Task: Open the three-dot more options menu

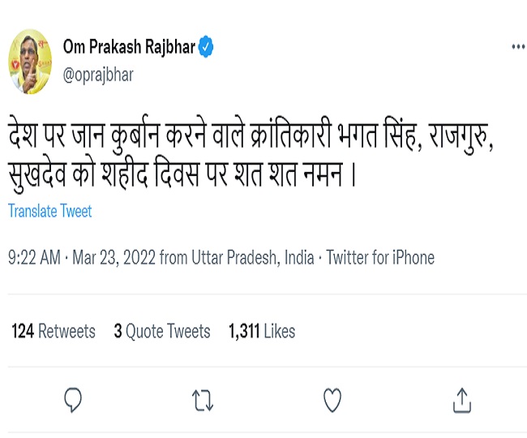Action: click(x=518, y=47)
